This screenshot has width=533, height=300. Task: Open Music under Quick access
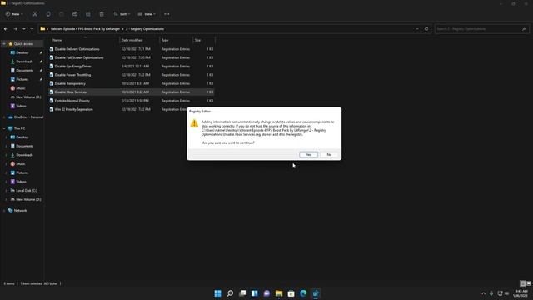pos(20,88)
